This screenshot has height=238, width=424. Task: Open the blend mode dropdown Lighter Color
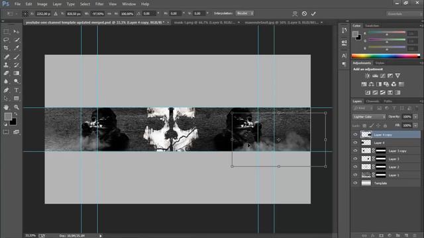tap(369, 117)
